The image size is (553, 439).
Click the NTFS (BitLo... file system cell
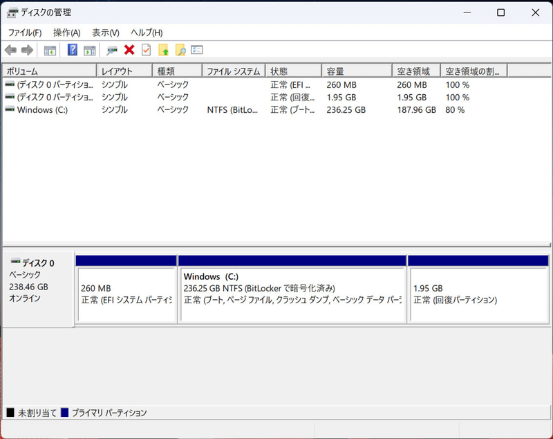[x=232, y=110]
